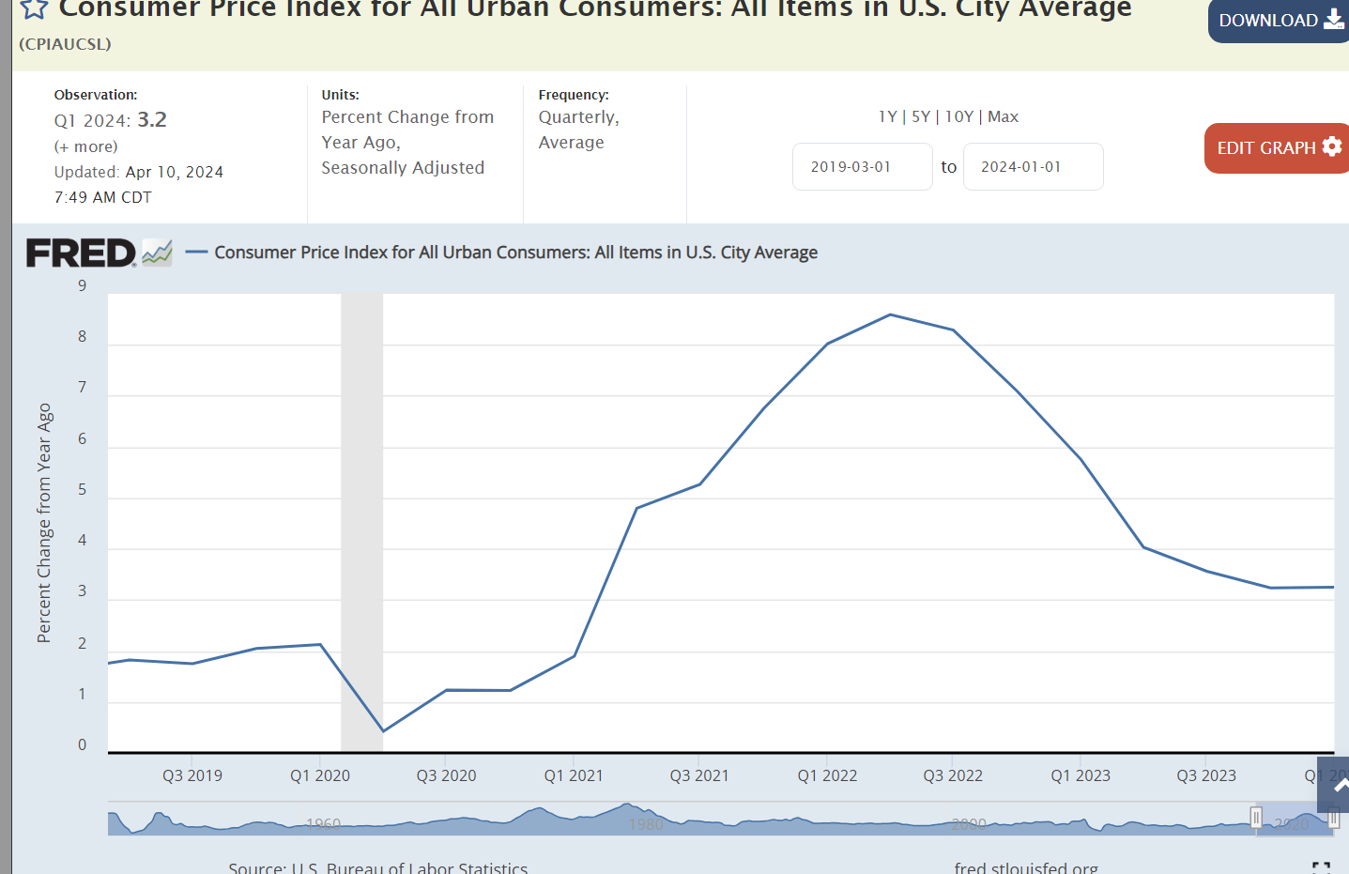Expand the '(+ more)' observations link

click(85, 146)
